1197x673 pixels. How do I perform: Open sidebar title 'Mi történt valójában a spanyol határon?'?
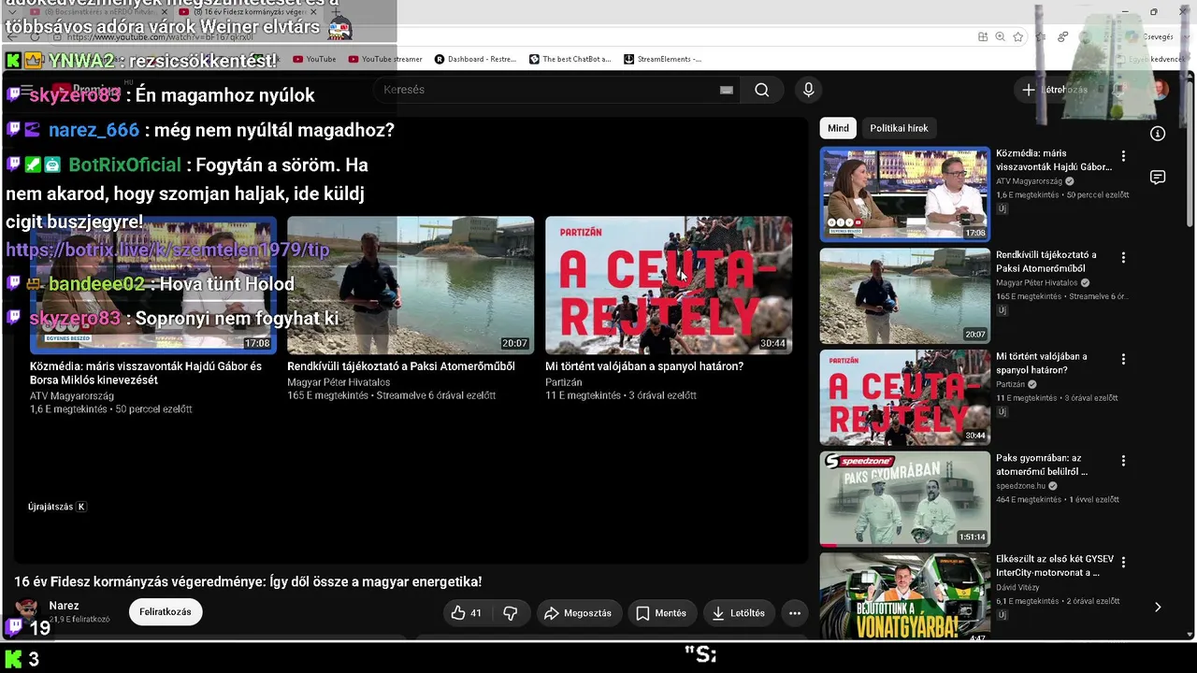click(x=1042, y=363)
